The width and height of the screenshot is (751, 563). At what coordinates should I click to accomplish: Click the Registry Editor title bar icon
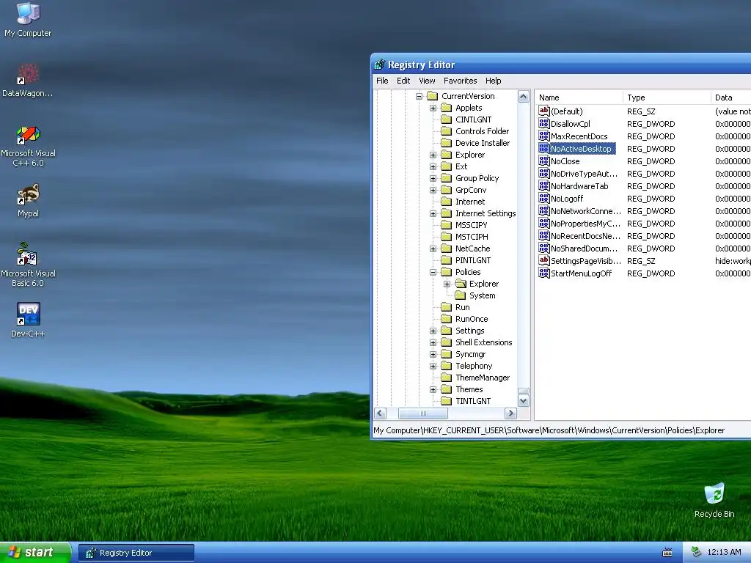pos(380,65)
